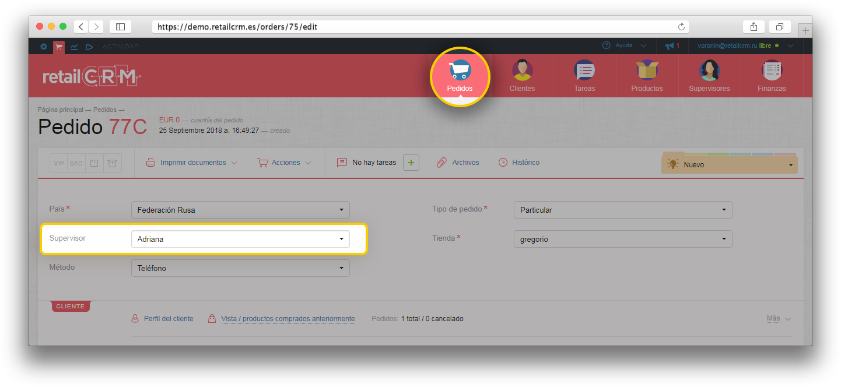Viewport: 841px width, 387px height.
Task: Click the red CLIENTE section label
Action: point(71,306)
